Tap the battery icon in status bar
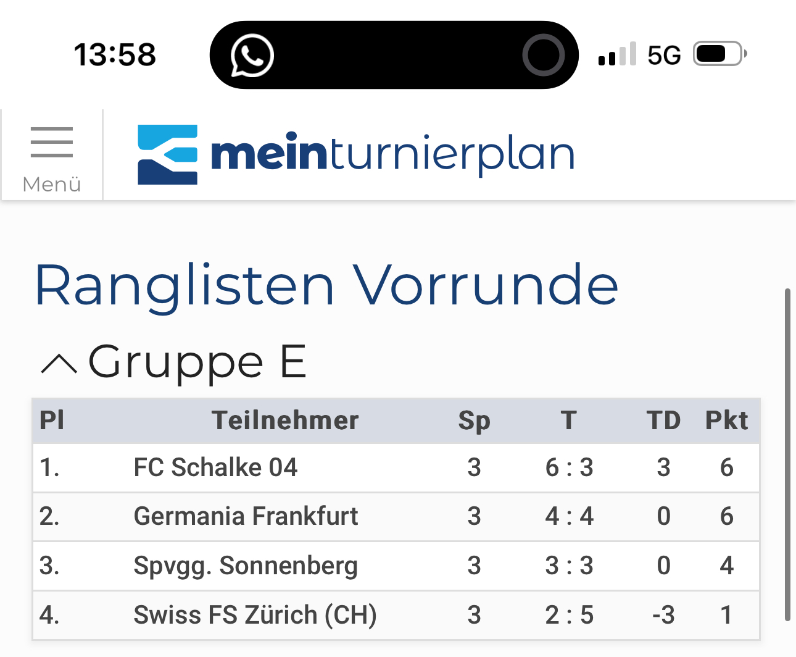 (720, 54)
